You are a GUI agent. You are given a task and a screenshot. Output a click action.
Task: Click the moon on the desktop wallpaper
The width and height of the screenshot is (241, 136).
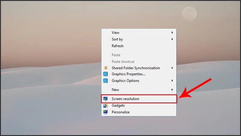coord(189,13)
